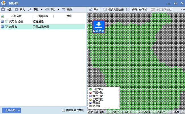This screenshot has width=185, height=114.
Task: Toggle checkbox for 咸阳市 satellite task
Action: tap(7, 27)
